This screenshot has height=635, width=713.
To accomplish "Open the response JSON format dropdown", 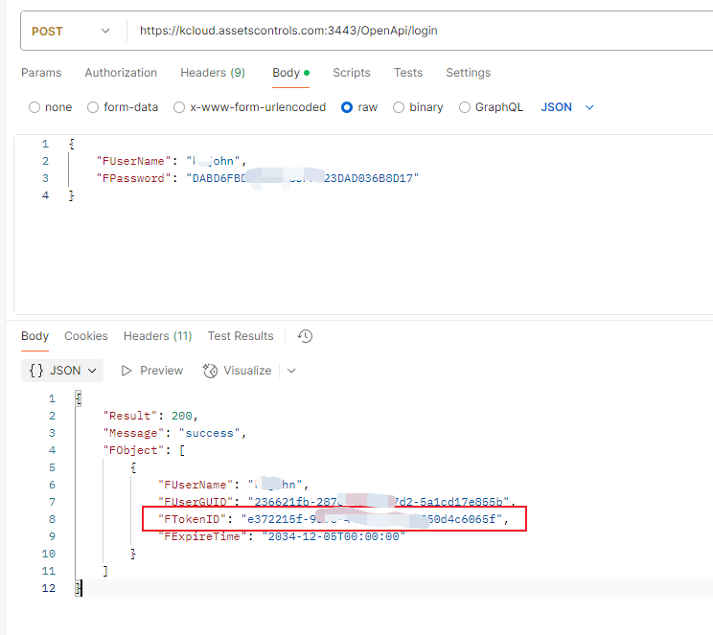I will 63,371.
